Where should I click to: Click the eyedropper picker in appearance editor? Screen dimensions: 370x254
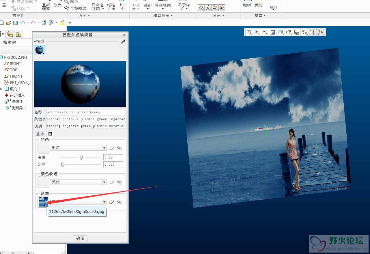coord(123,41)
